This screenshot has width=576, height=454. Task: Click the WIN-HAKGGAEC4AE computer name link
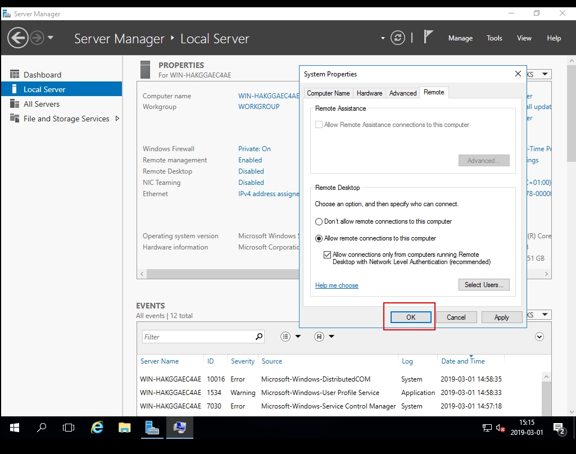point(269,96)
